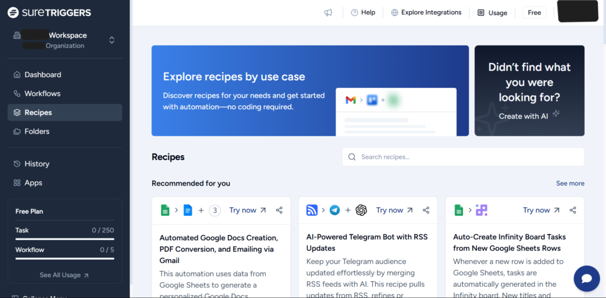Viewport: 606px width, 298px height.
Task: Click 'Automated Google Docs Creation' recipe title
Action: click(219, 249)
